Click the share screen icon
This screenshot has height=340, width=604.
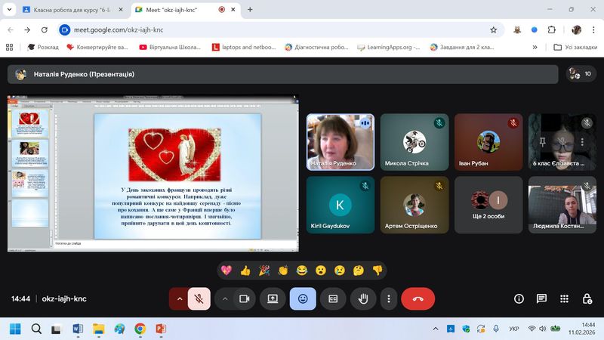pyautogui.click(x=273, y=298)
